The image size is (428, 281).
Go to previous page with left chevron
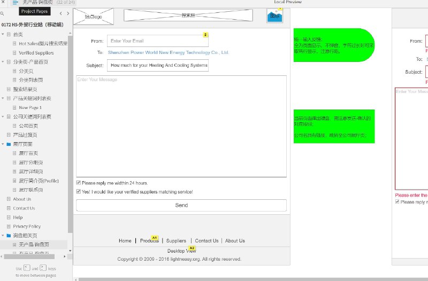[x=60, y=13]
